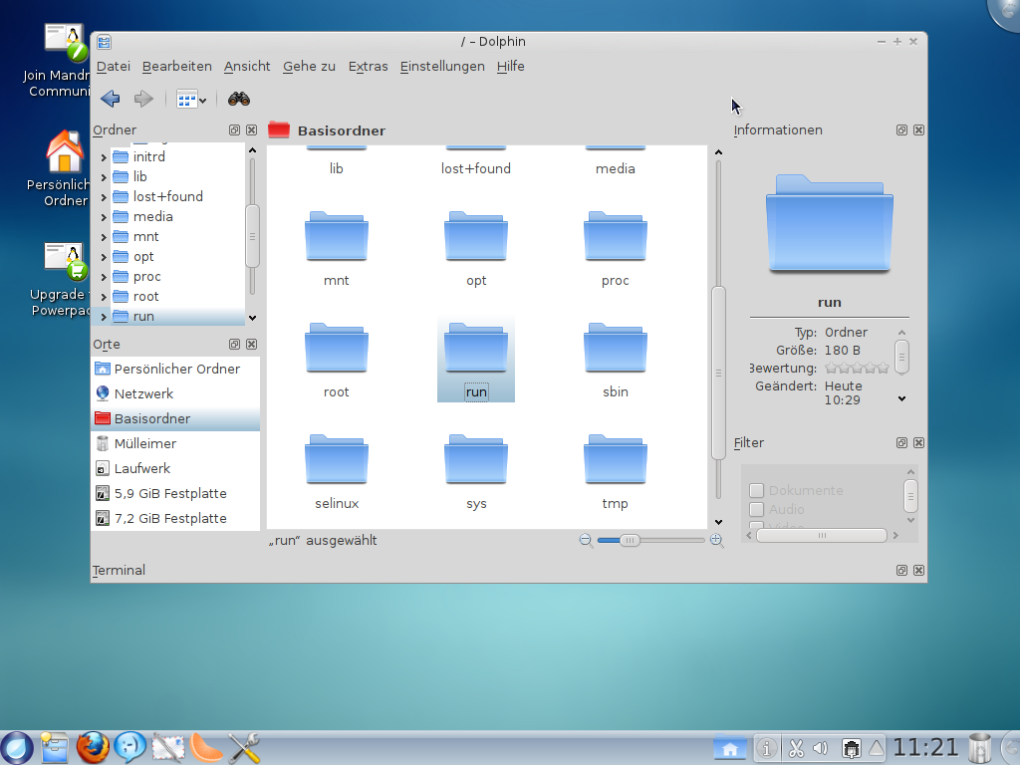The height and width of the screenshot is (765, 1020).
Task: Expand the root folder in Ordner tree
Action: [x=104, y=297]
